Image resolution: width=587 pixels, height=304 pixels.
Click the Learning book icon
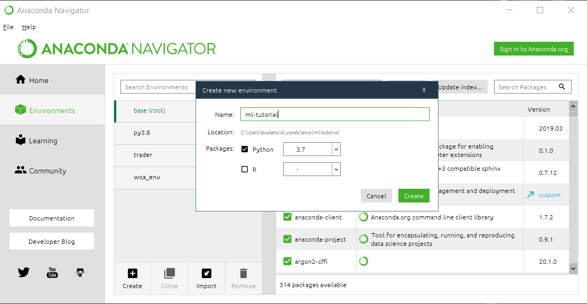20,140
